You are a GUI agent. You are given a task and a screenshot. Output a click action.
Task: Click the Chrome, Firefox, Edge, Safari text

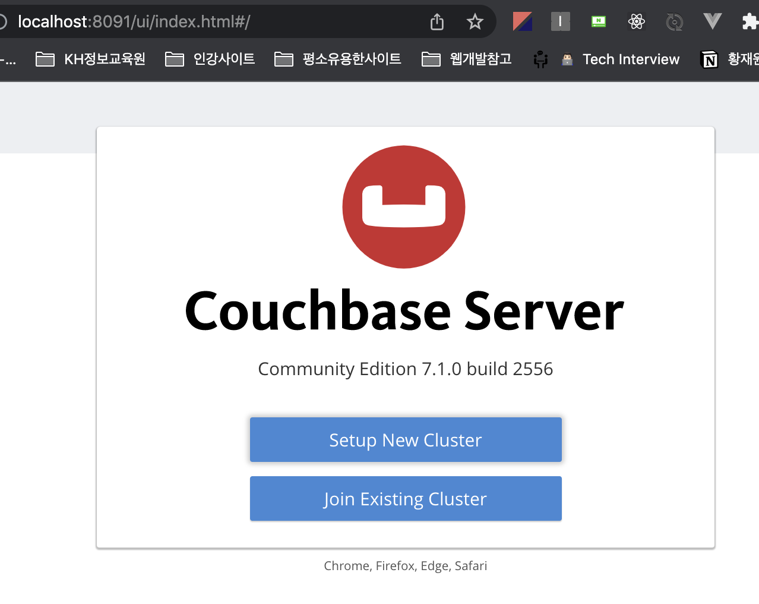point(406,566)
